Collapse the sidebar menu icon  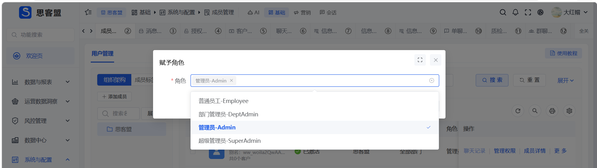click(x=88, y=12)
